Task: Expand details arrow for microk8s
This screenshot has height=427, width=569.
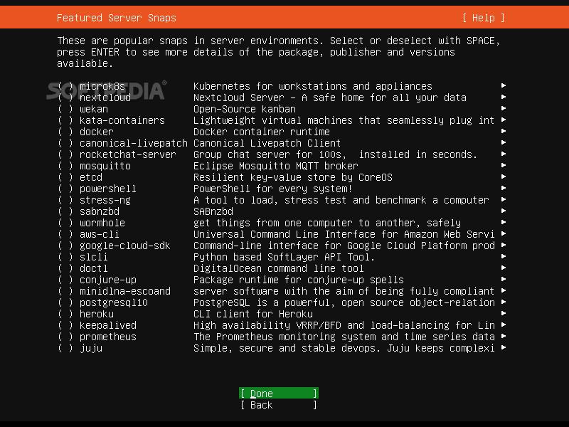Action: [504, 85]
